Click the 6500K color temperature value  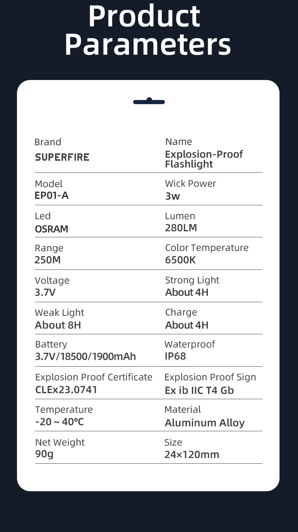click(x=180, y=260)
